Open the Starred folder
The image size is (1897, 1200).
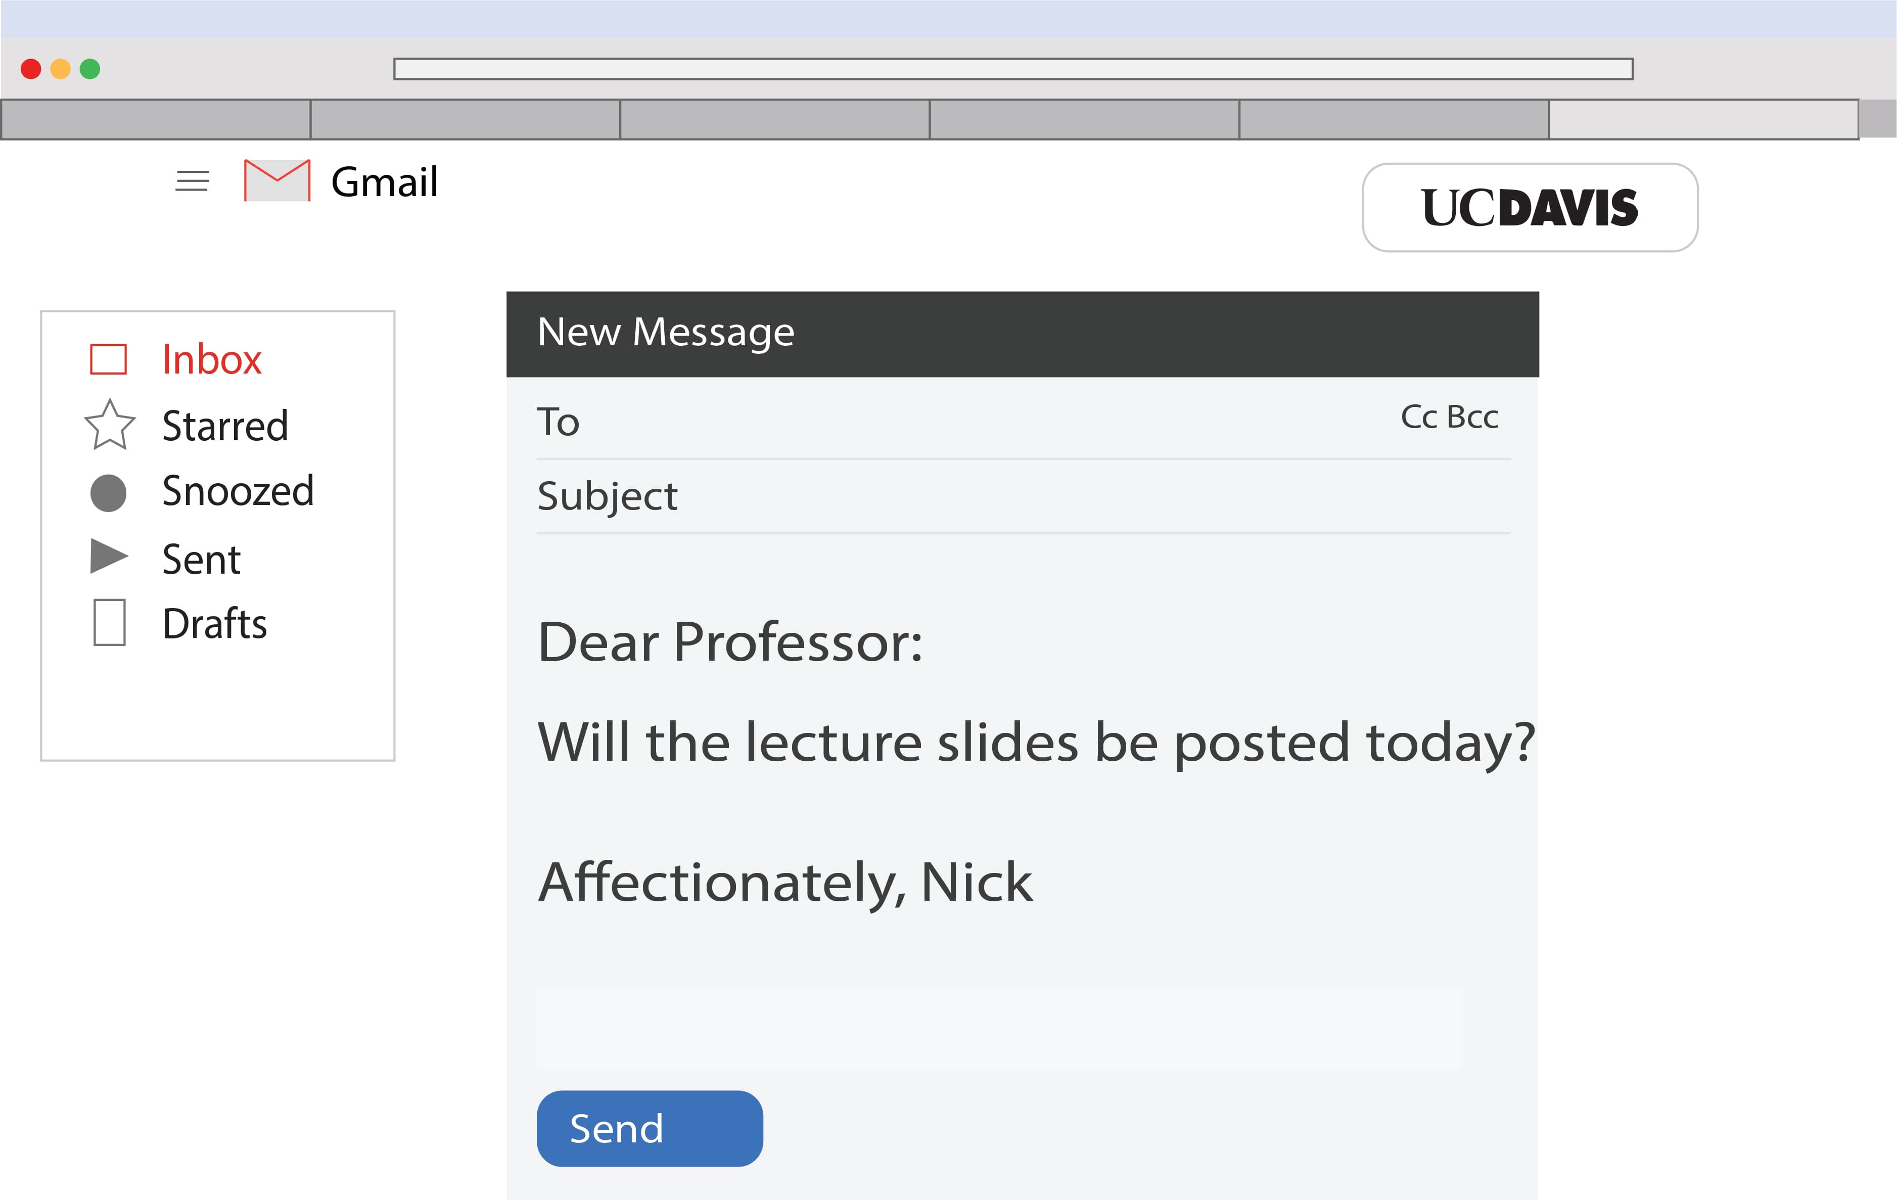click(x=224, y=426)
